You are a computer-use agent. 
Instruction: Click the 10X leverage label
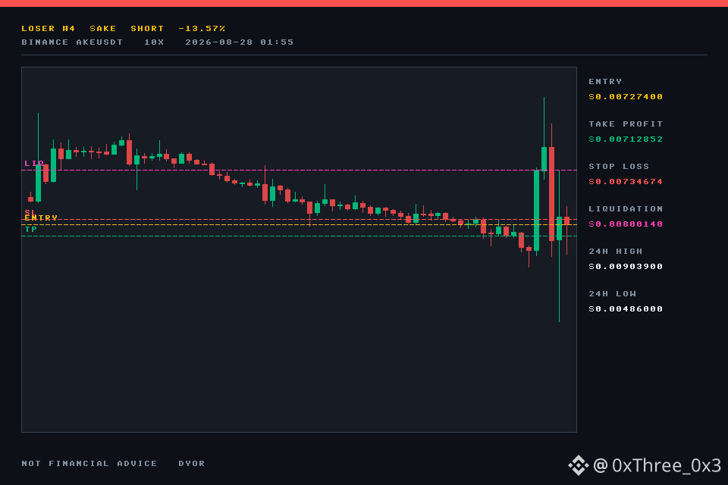154,42
